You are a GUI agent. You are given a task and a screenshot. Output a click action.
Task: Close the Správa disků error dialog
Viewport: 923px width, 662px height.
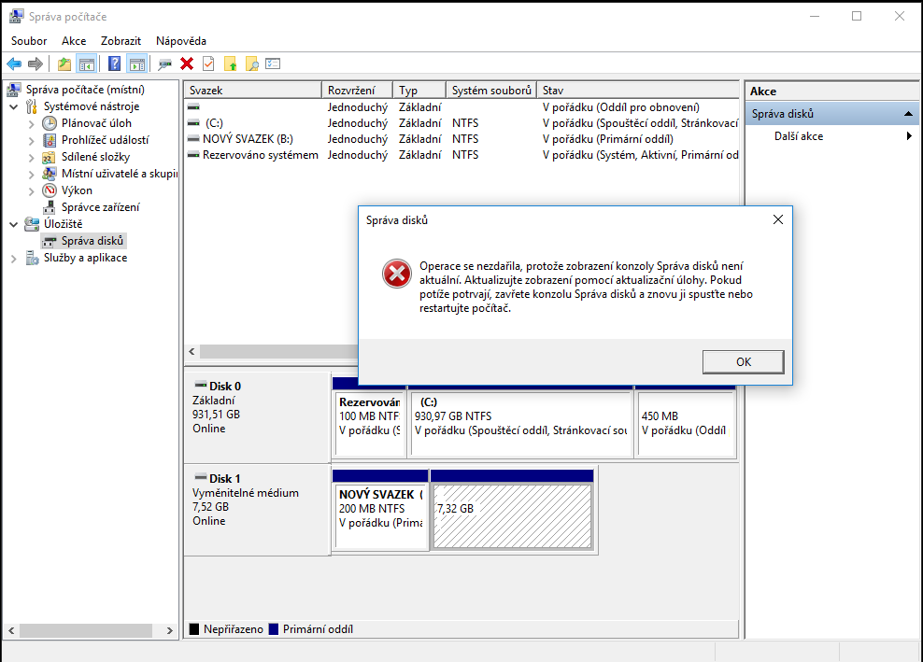(x=777, y=220)
